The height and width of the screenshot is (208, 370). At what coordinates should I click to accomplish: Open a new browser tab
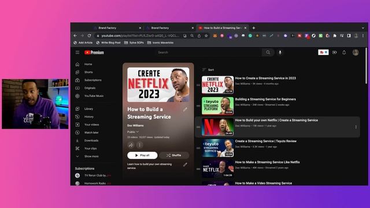coord(254,28)
